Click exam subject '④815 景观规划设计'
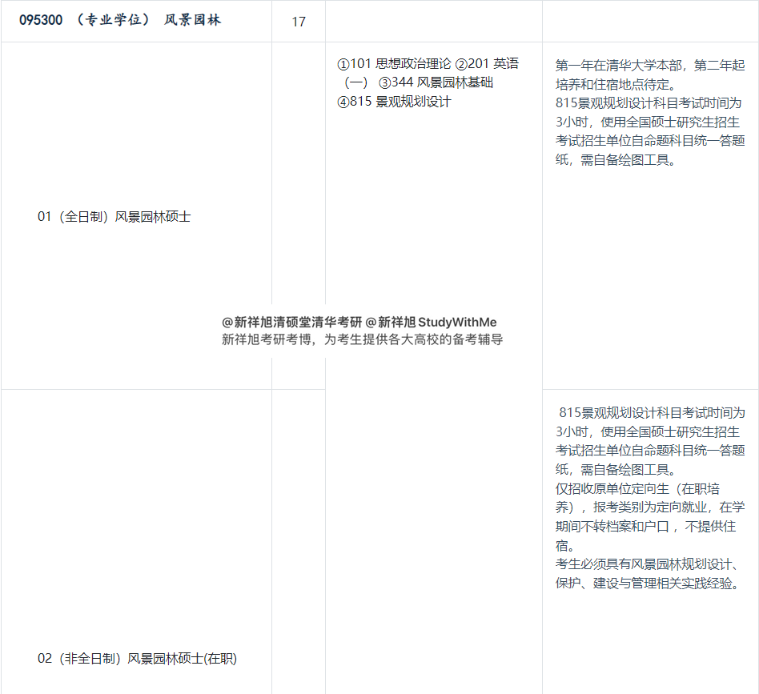The width and height of the screenshot is (759, 694). point(394,102)
